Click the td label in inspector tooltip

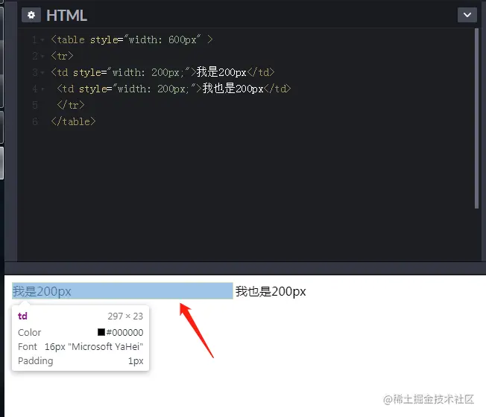tap(22, 316)
